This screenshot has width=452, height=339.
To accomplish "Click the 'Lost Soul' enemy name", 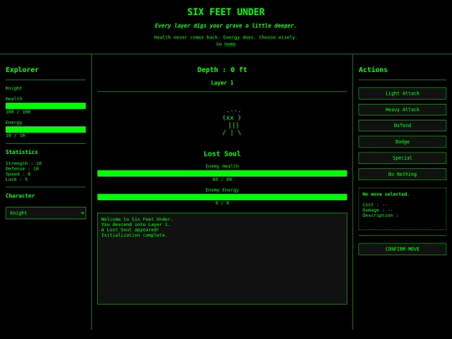I will pos(222,154).
